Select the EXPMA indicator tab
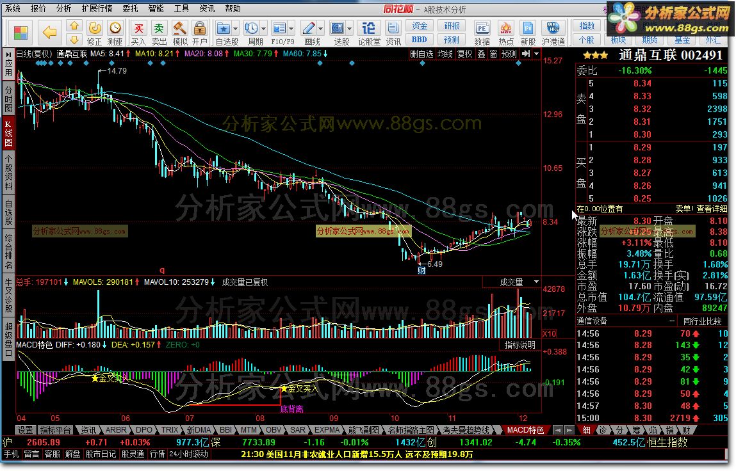Screen dimensions: 736x471 [327, 429]
